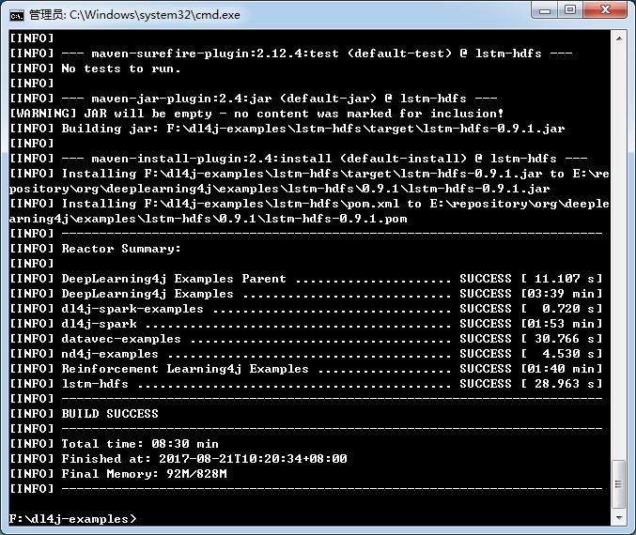Click the WARNING JAR will be empty line
This screenshot has width=636, height=535.
(x=256, y=114)
